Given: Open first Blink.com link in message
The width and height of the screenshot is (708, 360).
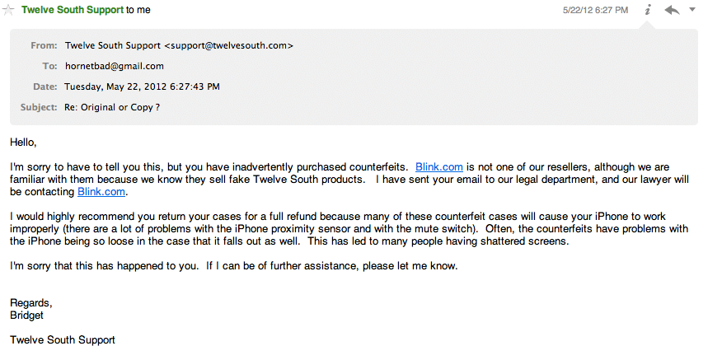Looking at the screenshot, I should coord(438,167).
